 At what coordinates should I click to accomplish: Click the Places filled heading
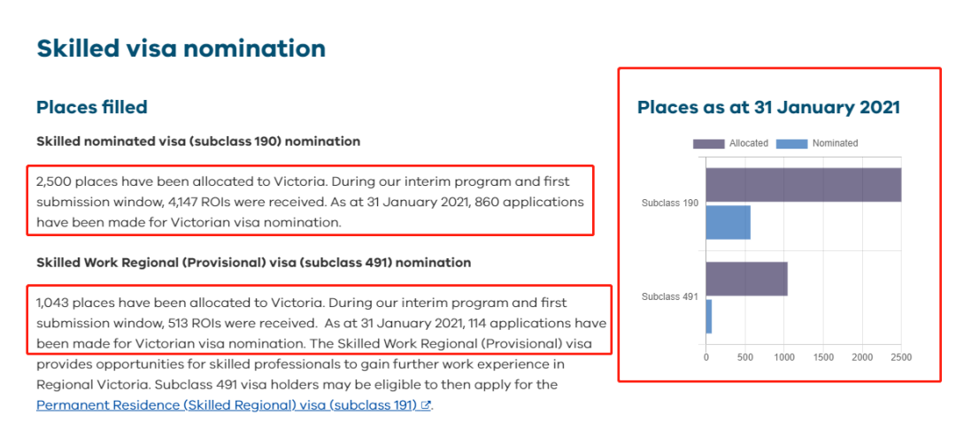pos(92,107)
